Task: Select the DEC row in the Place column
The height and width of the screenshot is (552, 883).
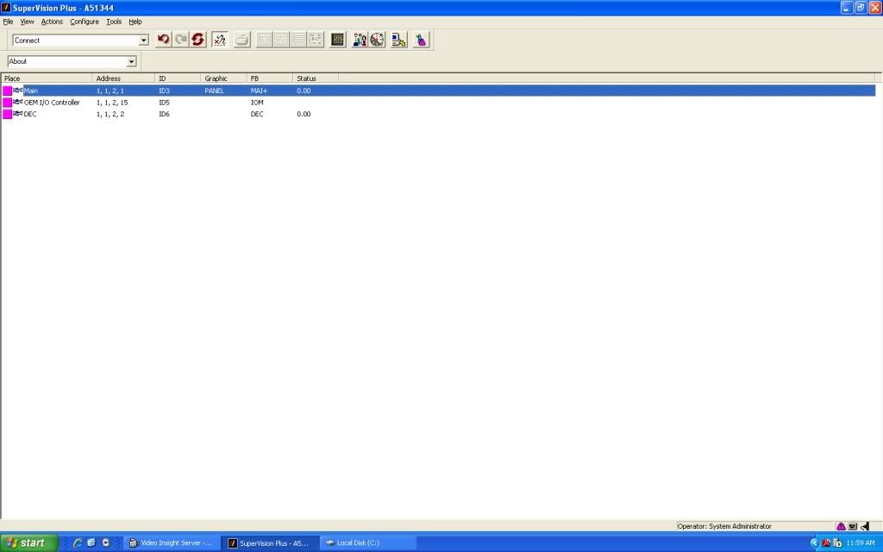Action: (30, 114)
